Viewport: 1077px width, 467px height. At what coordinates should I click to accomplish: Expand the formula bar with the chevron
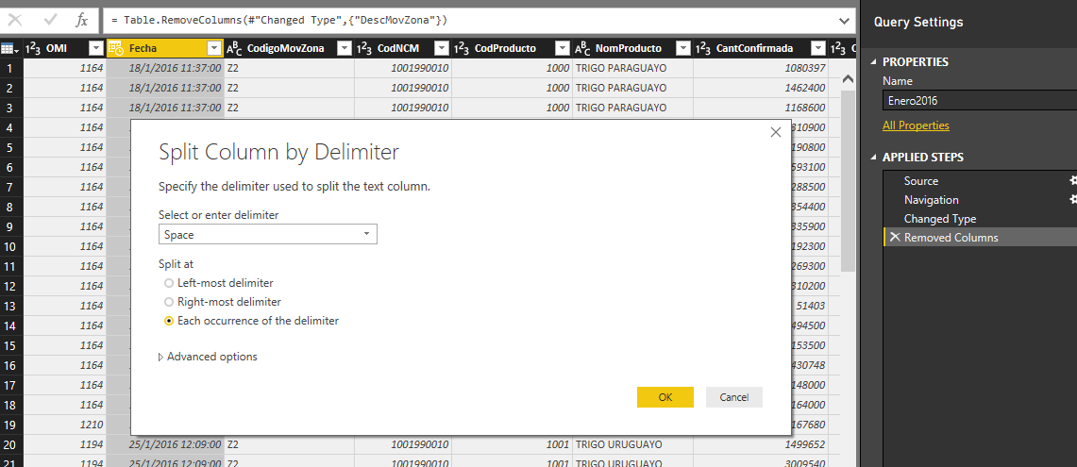click(x=845, y=22)
